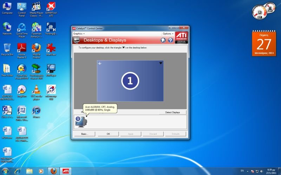Launch iTunes desktop shortcut
The height and width of the screenshot is (175, 281).
coord(37,112)
